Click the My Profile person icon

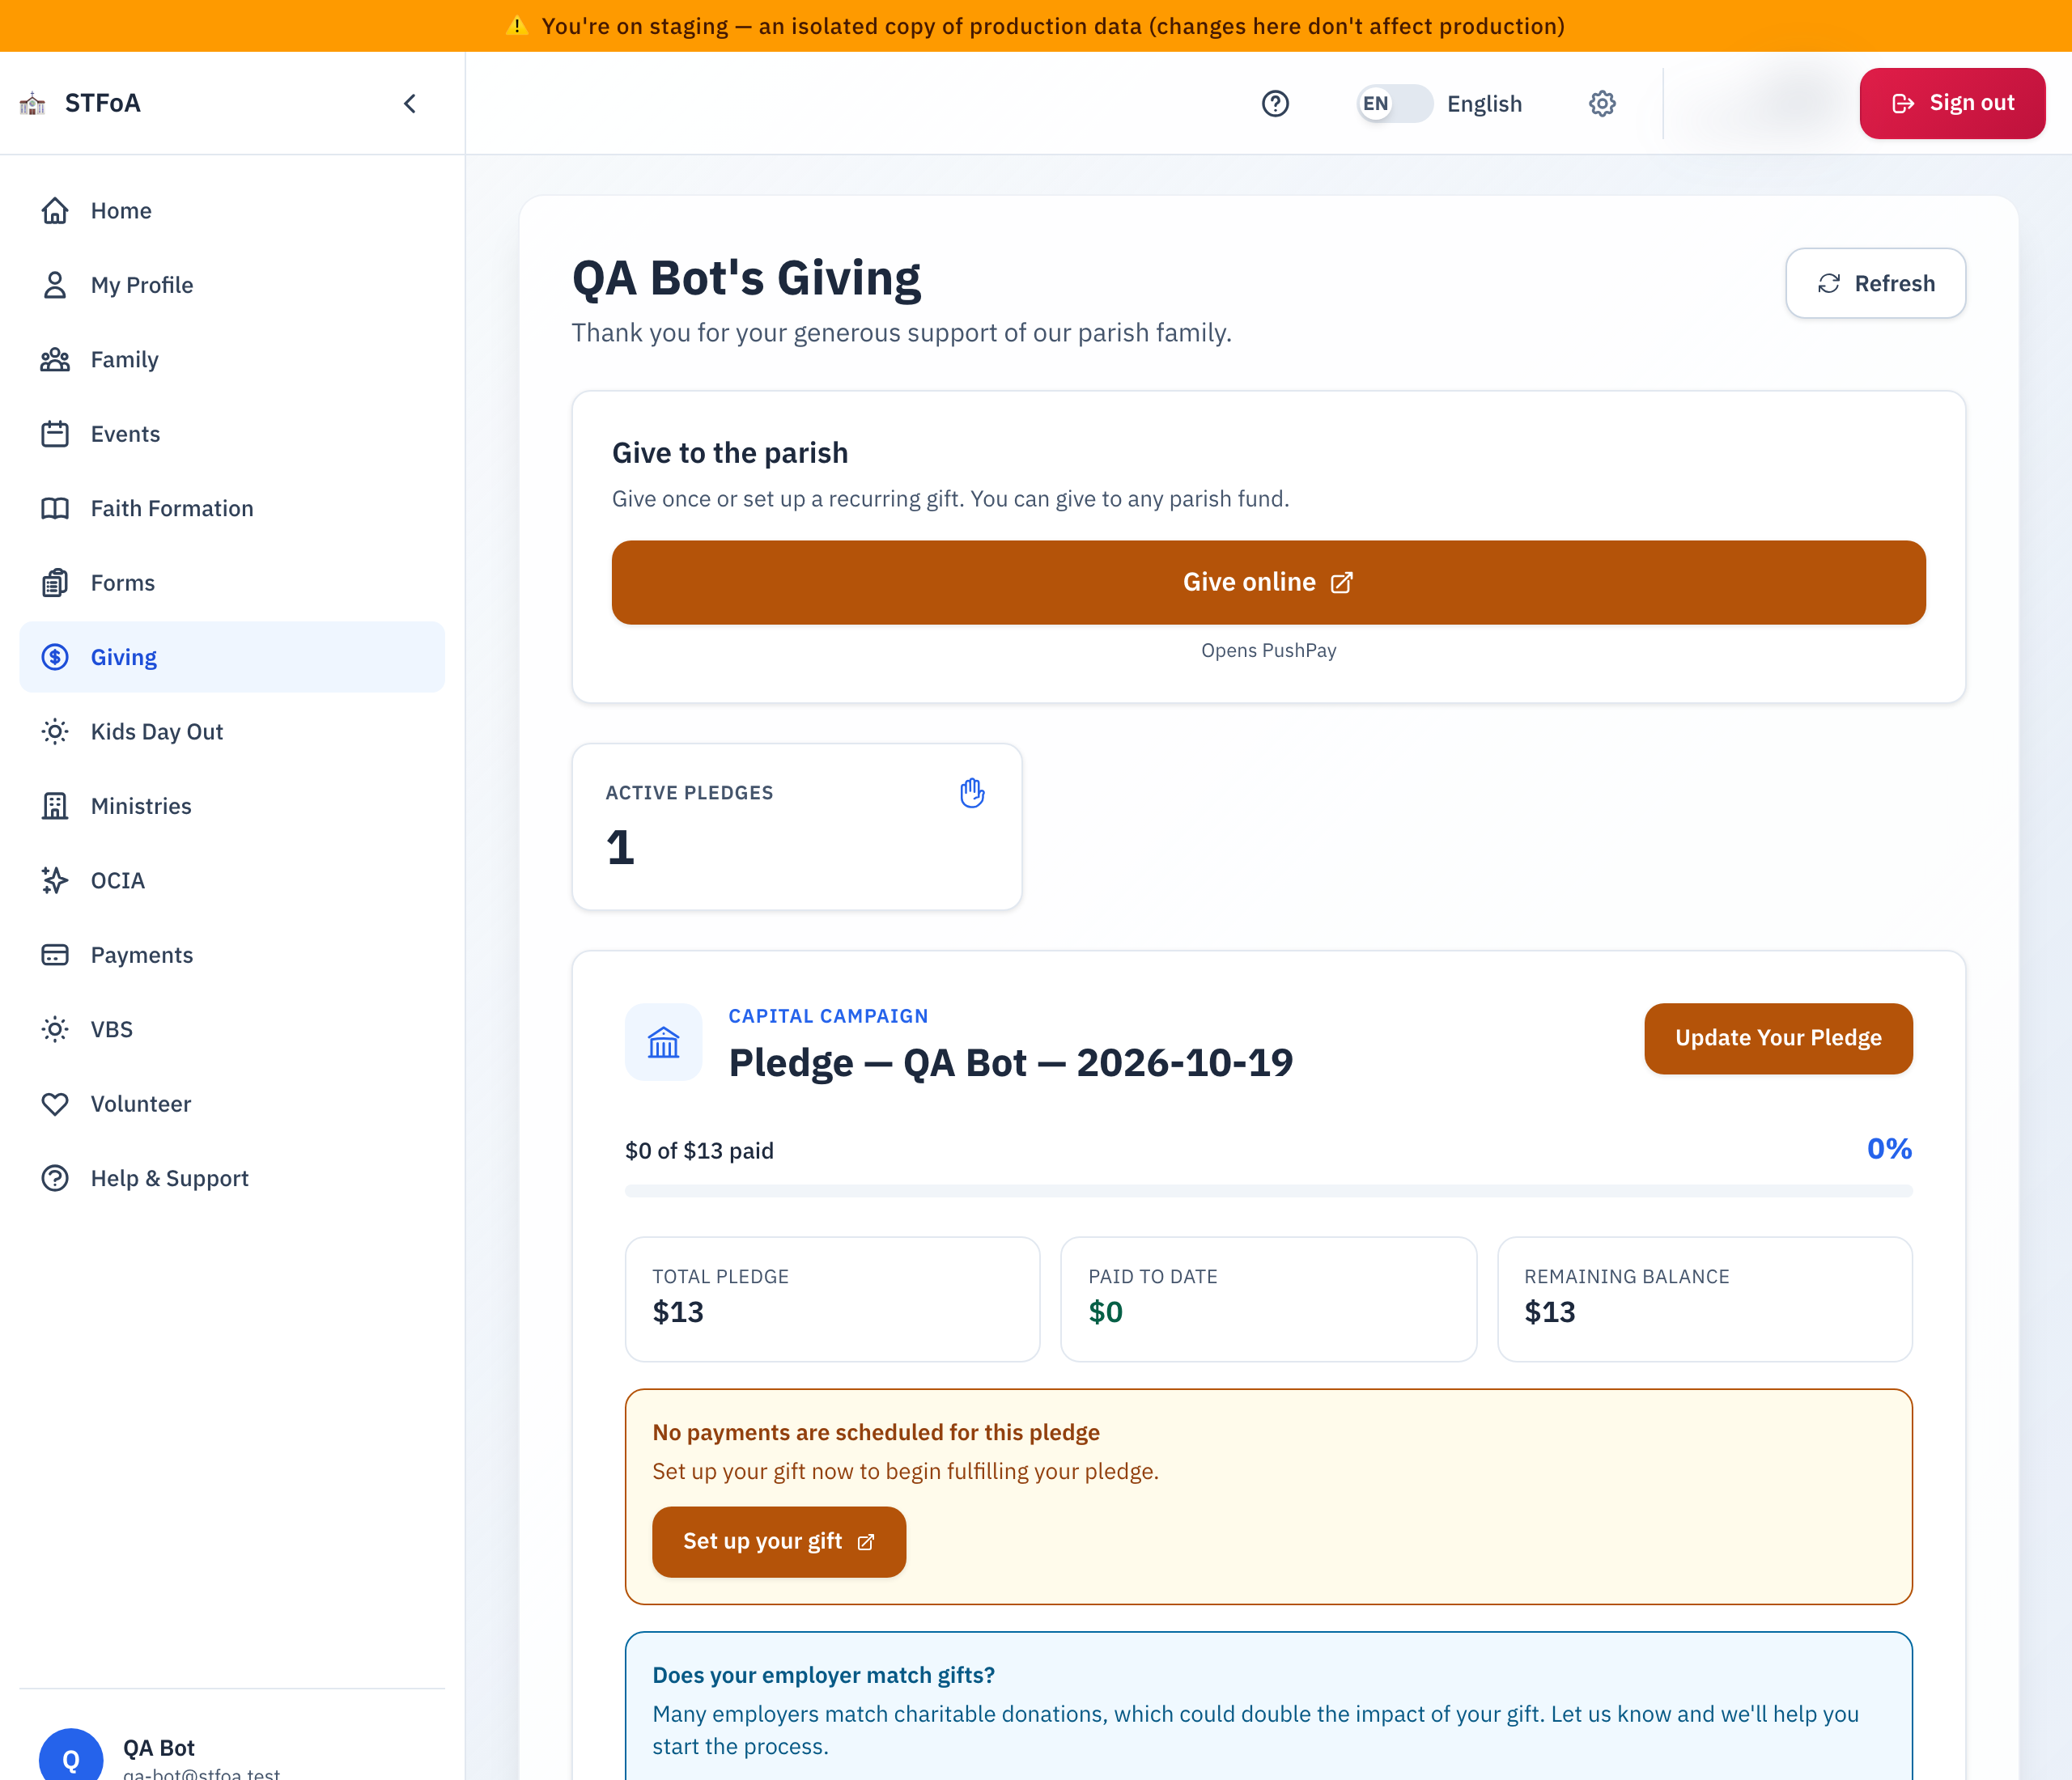(55, 285)
